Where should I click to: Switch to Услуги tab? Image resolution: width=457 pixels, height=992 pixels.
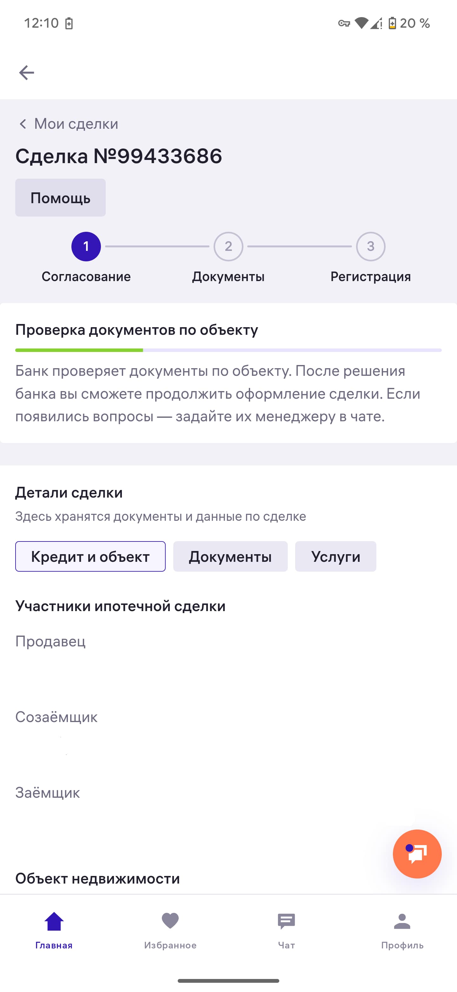point(335,556)
